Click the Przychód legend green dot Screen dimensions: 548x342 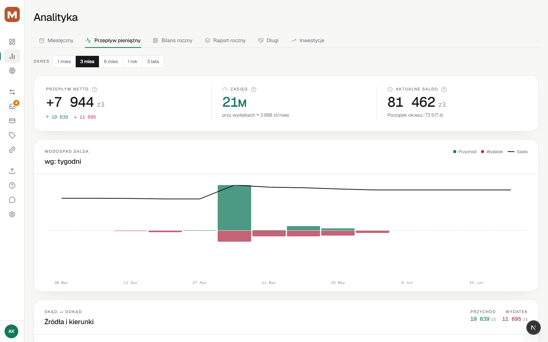[455, 152]
